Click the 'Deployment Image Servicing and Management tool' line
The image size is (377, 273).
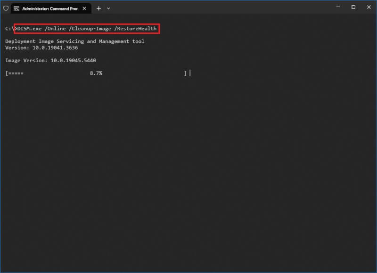pos(75,41)
